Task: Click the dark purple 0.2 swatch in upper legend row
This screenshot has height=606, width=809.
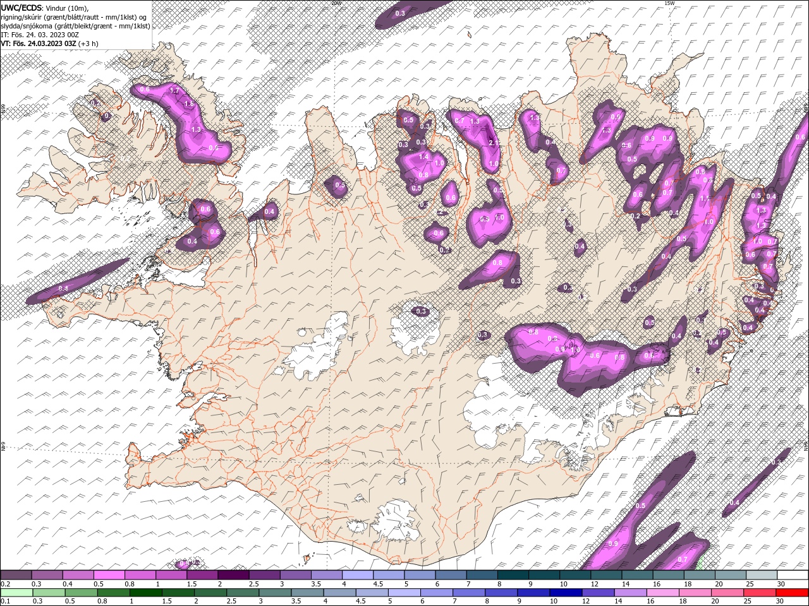Action: (16, 575)
